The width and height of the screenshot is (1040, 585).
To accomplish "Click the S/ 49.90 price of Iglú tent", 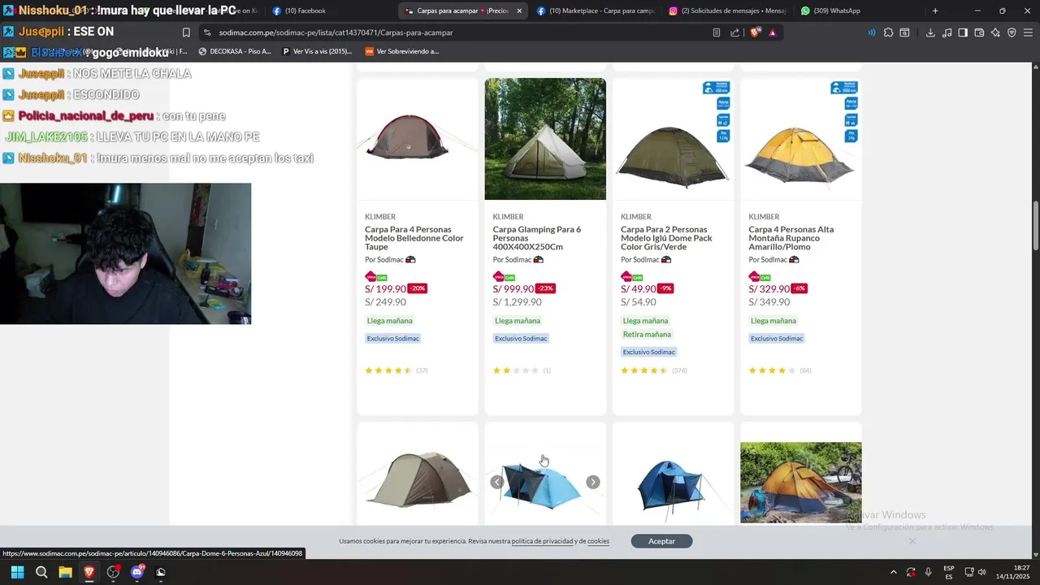I will (x=639, y=288).
